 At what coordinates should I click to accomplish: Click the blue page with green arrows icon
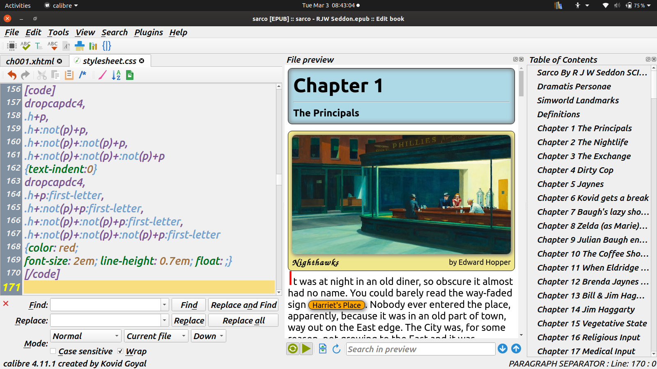(323, 349)
